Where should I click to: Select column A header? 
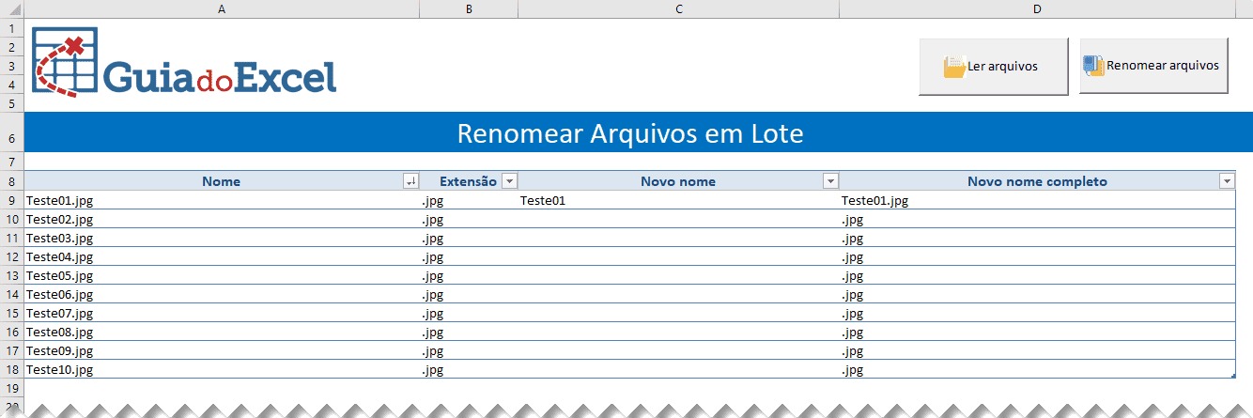(x=222, y=8)
